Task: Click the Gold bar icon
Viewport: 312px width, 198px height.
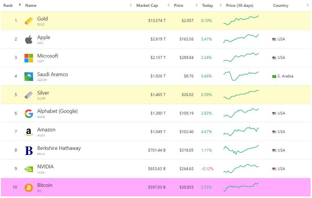Action: click(x=28, y=21)
